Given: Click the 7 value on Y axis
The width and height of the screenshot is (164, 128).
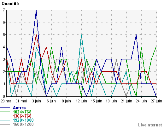Looking at the screenshot, I should click(4, 10).
